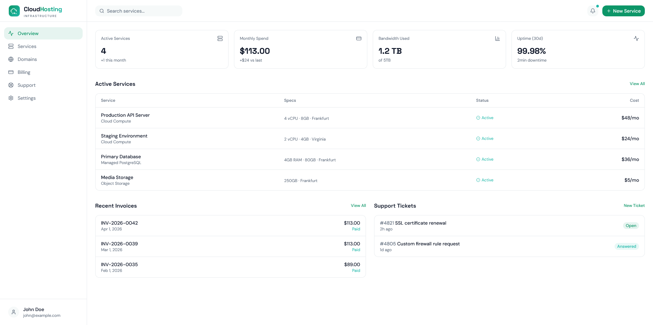653x325 pixels.
Task: Click View All for Active Services
Action: (637, 84)
